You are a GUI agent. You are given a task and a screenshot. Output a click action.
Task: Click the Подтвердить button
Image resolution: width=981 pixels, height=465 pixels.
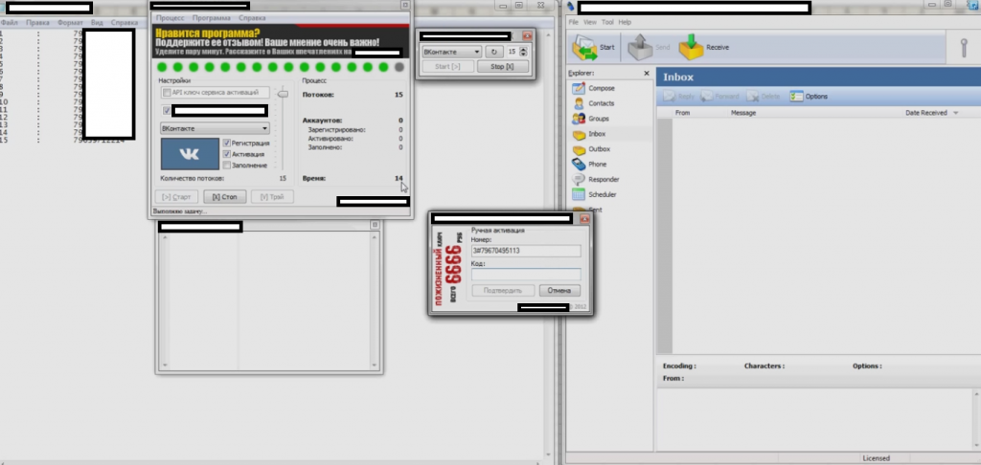[503, 291]
